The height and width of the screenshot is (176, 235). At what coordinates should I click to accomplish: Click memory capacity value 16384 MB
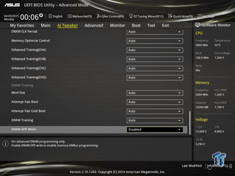pos(202,107)
